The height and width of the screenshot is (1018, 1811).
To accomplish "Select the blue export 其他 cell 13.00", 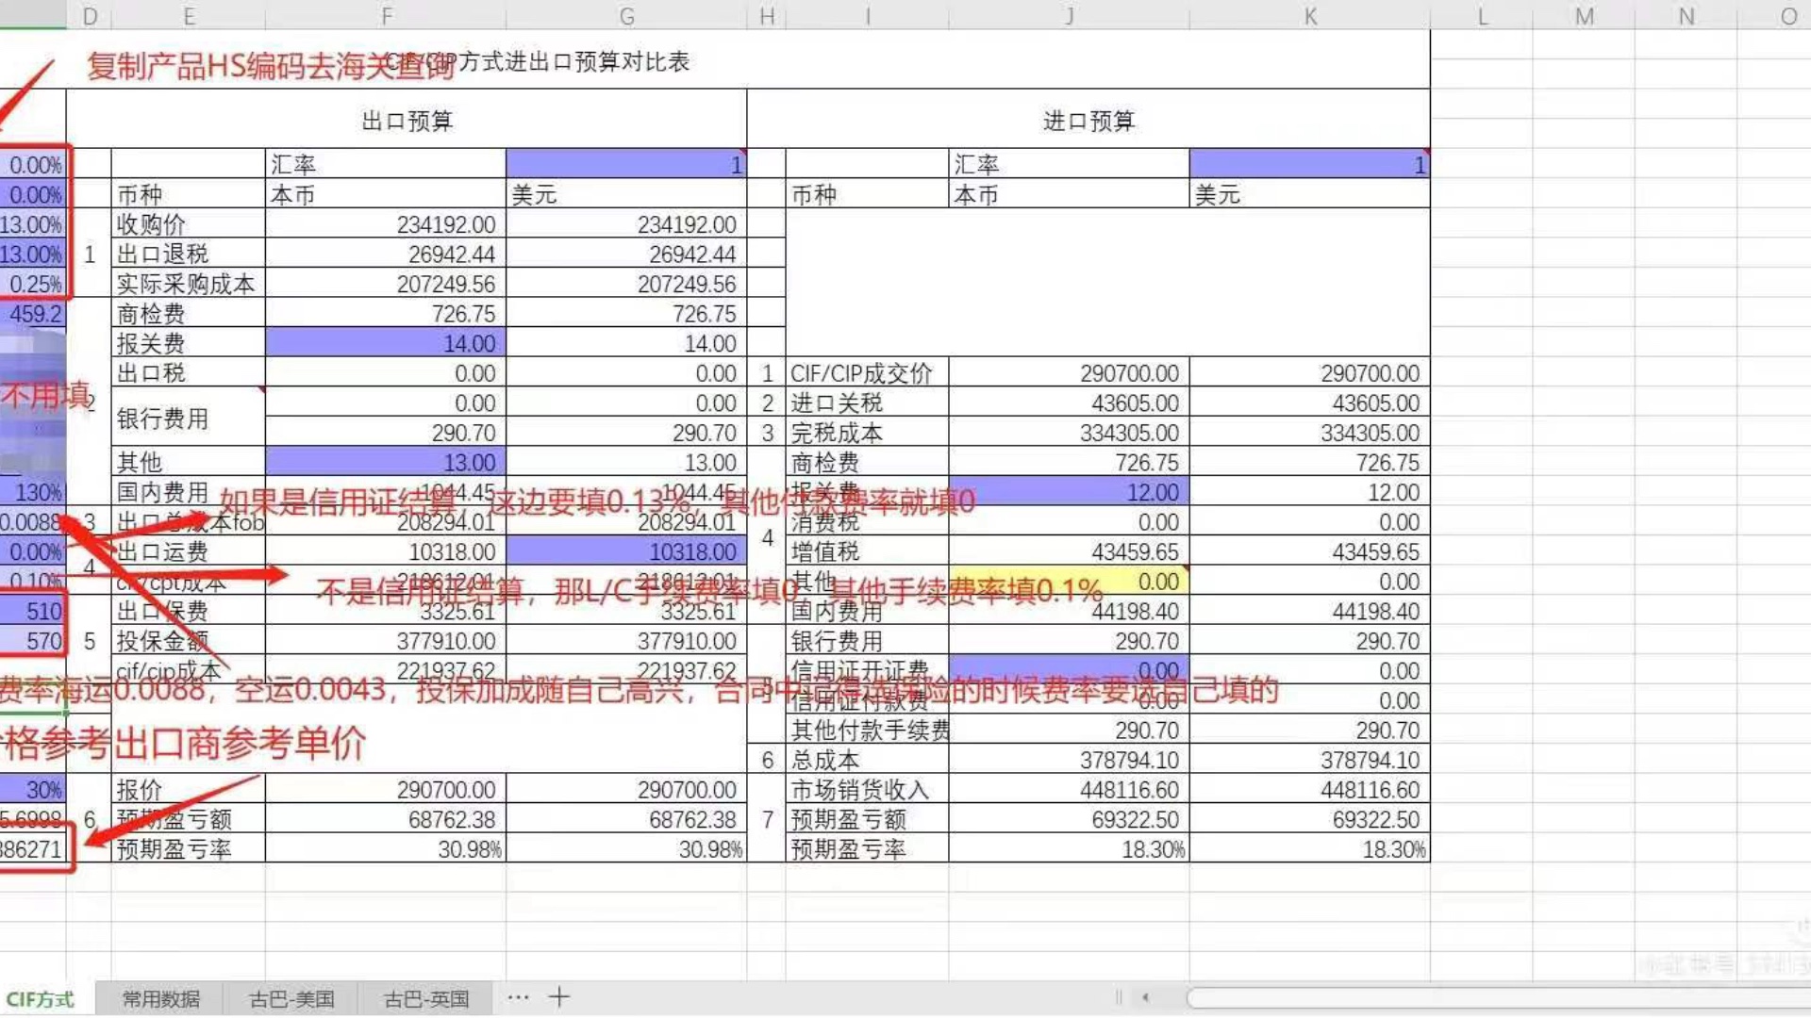I will click(x=386, y=462).
